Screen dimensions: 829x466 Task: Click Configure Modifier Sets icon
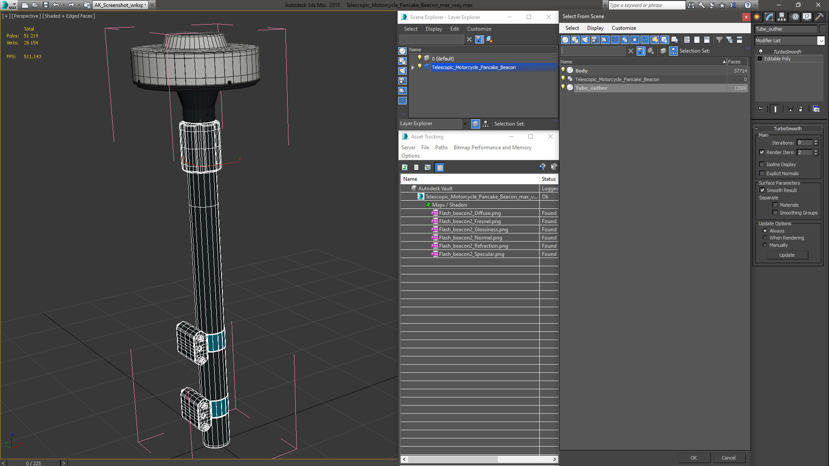click(816, 109)
